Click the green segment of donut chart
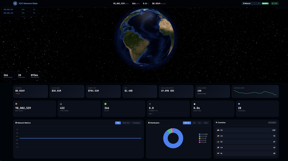The height and width of the screenshot is (161, 288). (x=169, y=131)
